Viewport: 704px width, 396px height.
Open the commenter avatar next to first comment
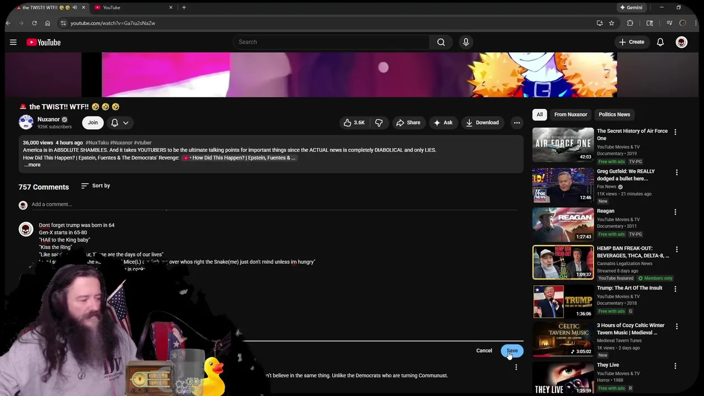[26, 229]
